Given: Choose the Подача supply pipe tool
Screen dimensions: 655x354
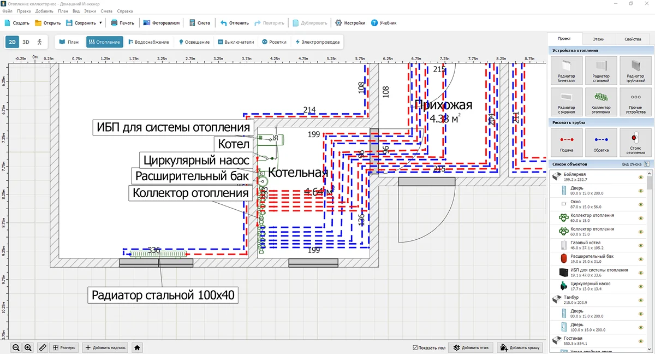Looking at the screenshot, I should click(567, 143).
